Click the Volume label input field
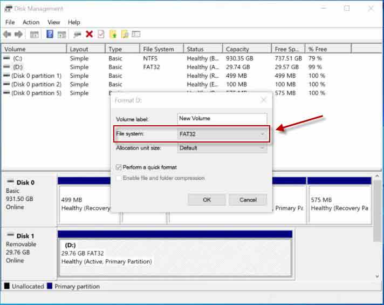The image size is (384, 305). tap(222, 119)
